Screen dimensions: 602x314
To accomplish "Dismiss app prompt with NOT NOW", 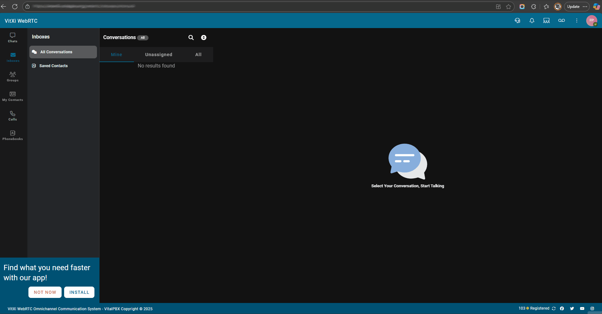I will click(45, 292).
